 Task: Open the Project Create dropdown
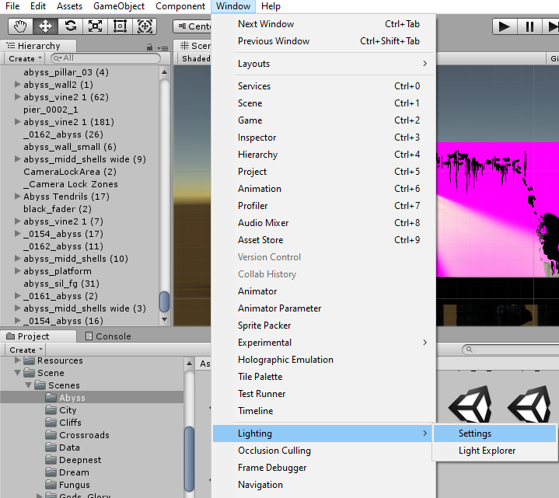click(26, 350)
